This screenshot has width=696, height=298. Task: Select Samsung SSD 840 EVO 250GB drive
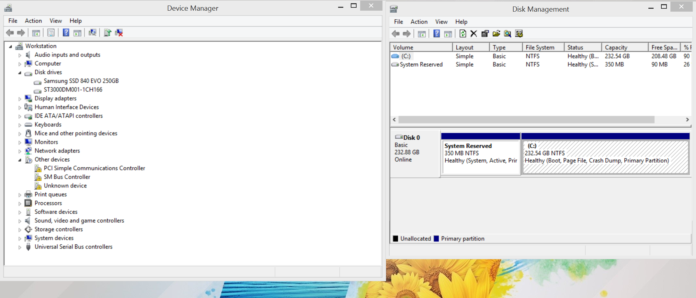coord(81,81)
